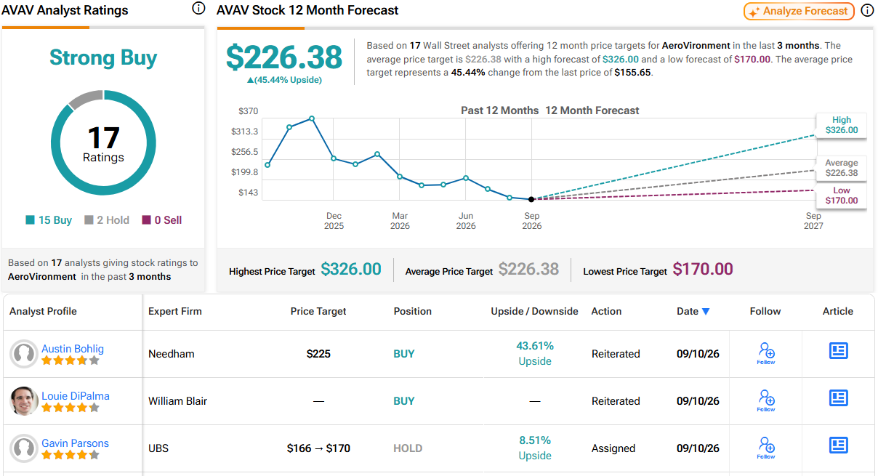Click the 0 Sell legend swatch

tap(146, 220)
